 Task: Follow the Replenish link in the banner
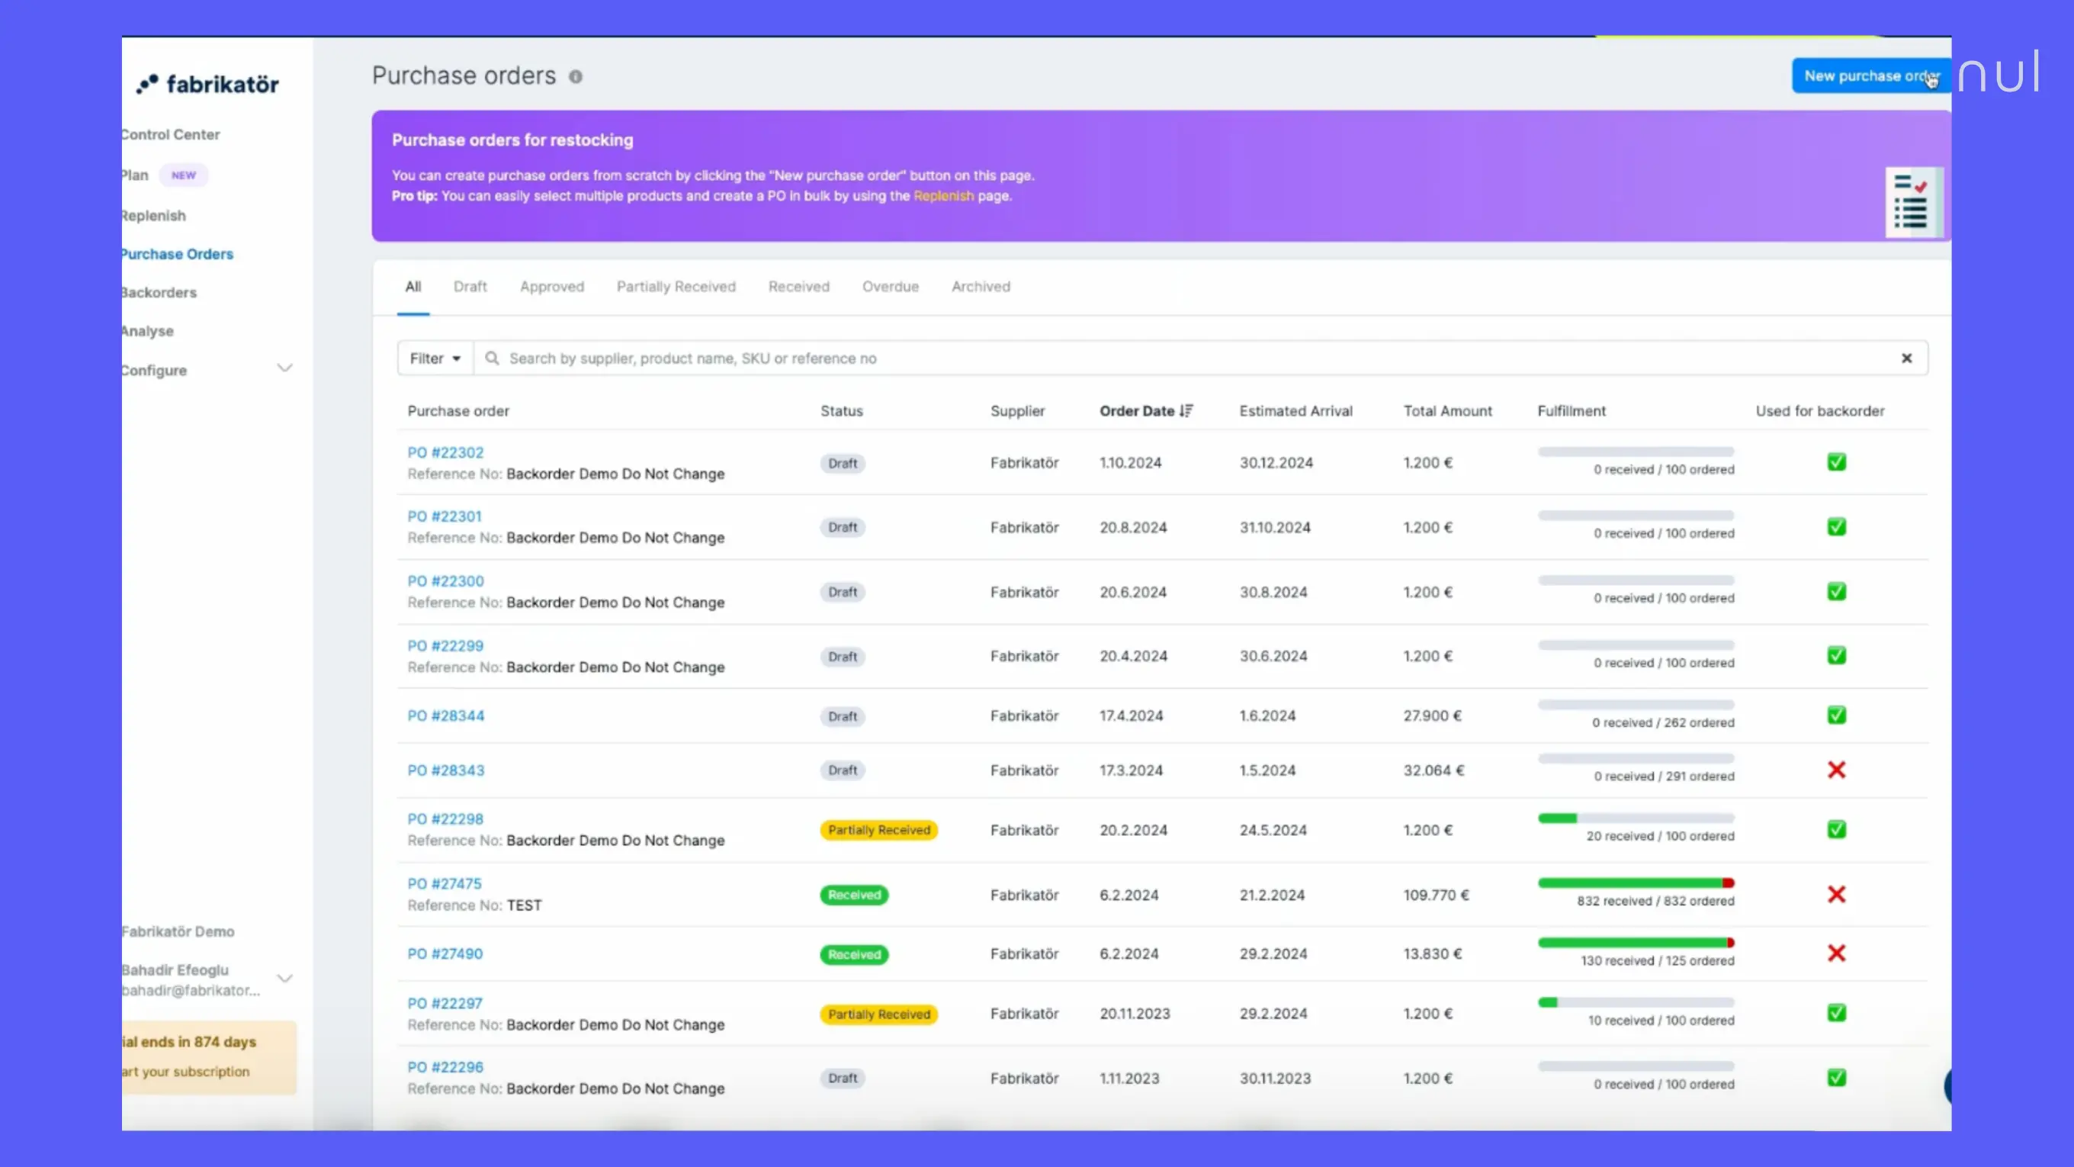pos(944,196)
